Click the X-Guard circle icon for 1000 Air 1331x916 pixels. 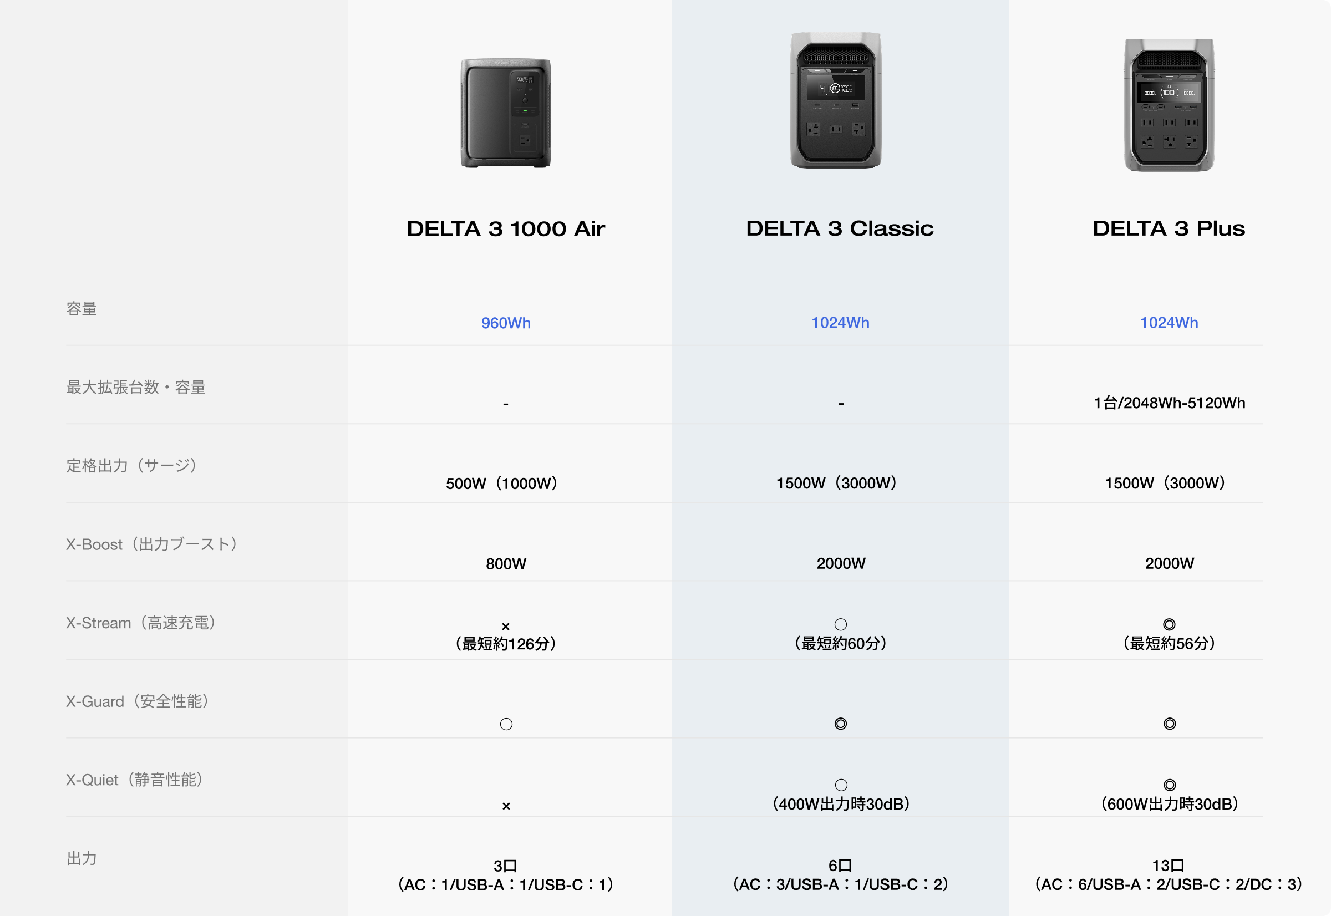[506, 724]
